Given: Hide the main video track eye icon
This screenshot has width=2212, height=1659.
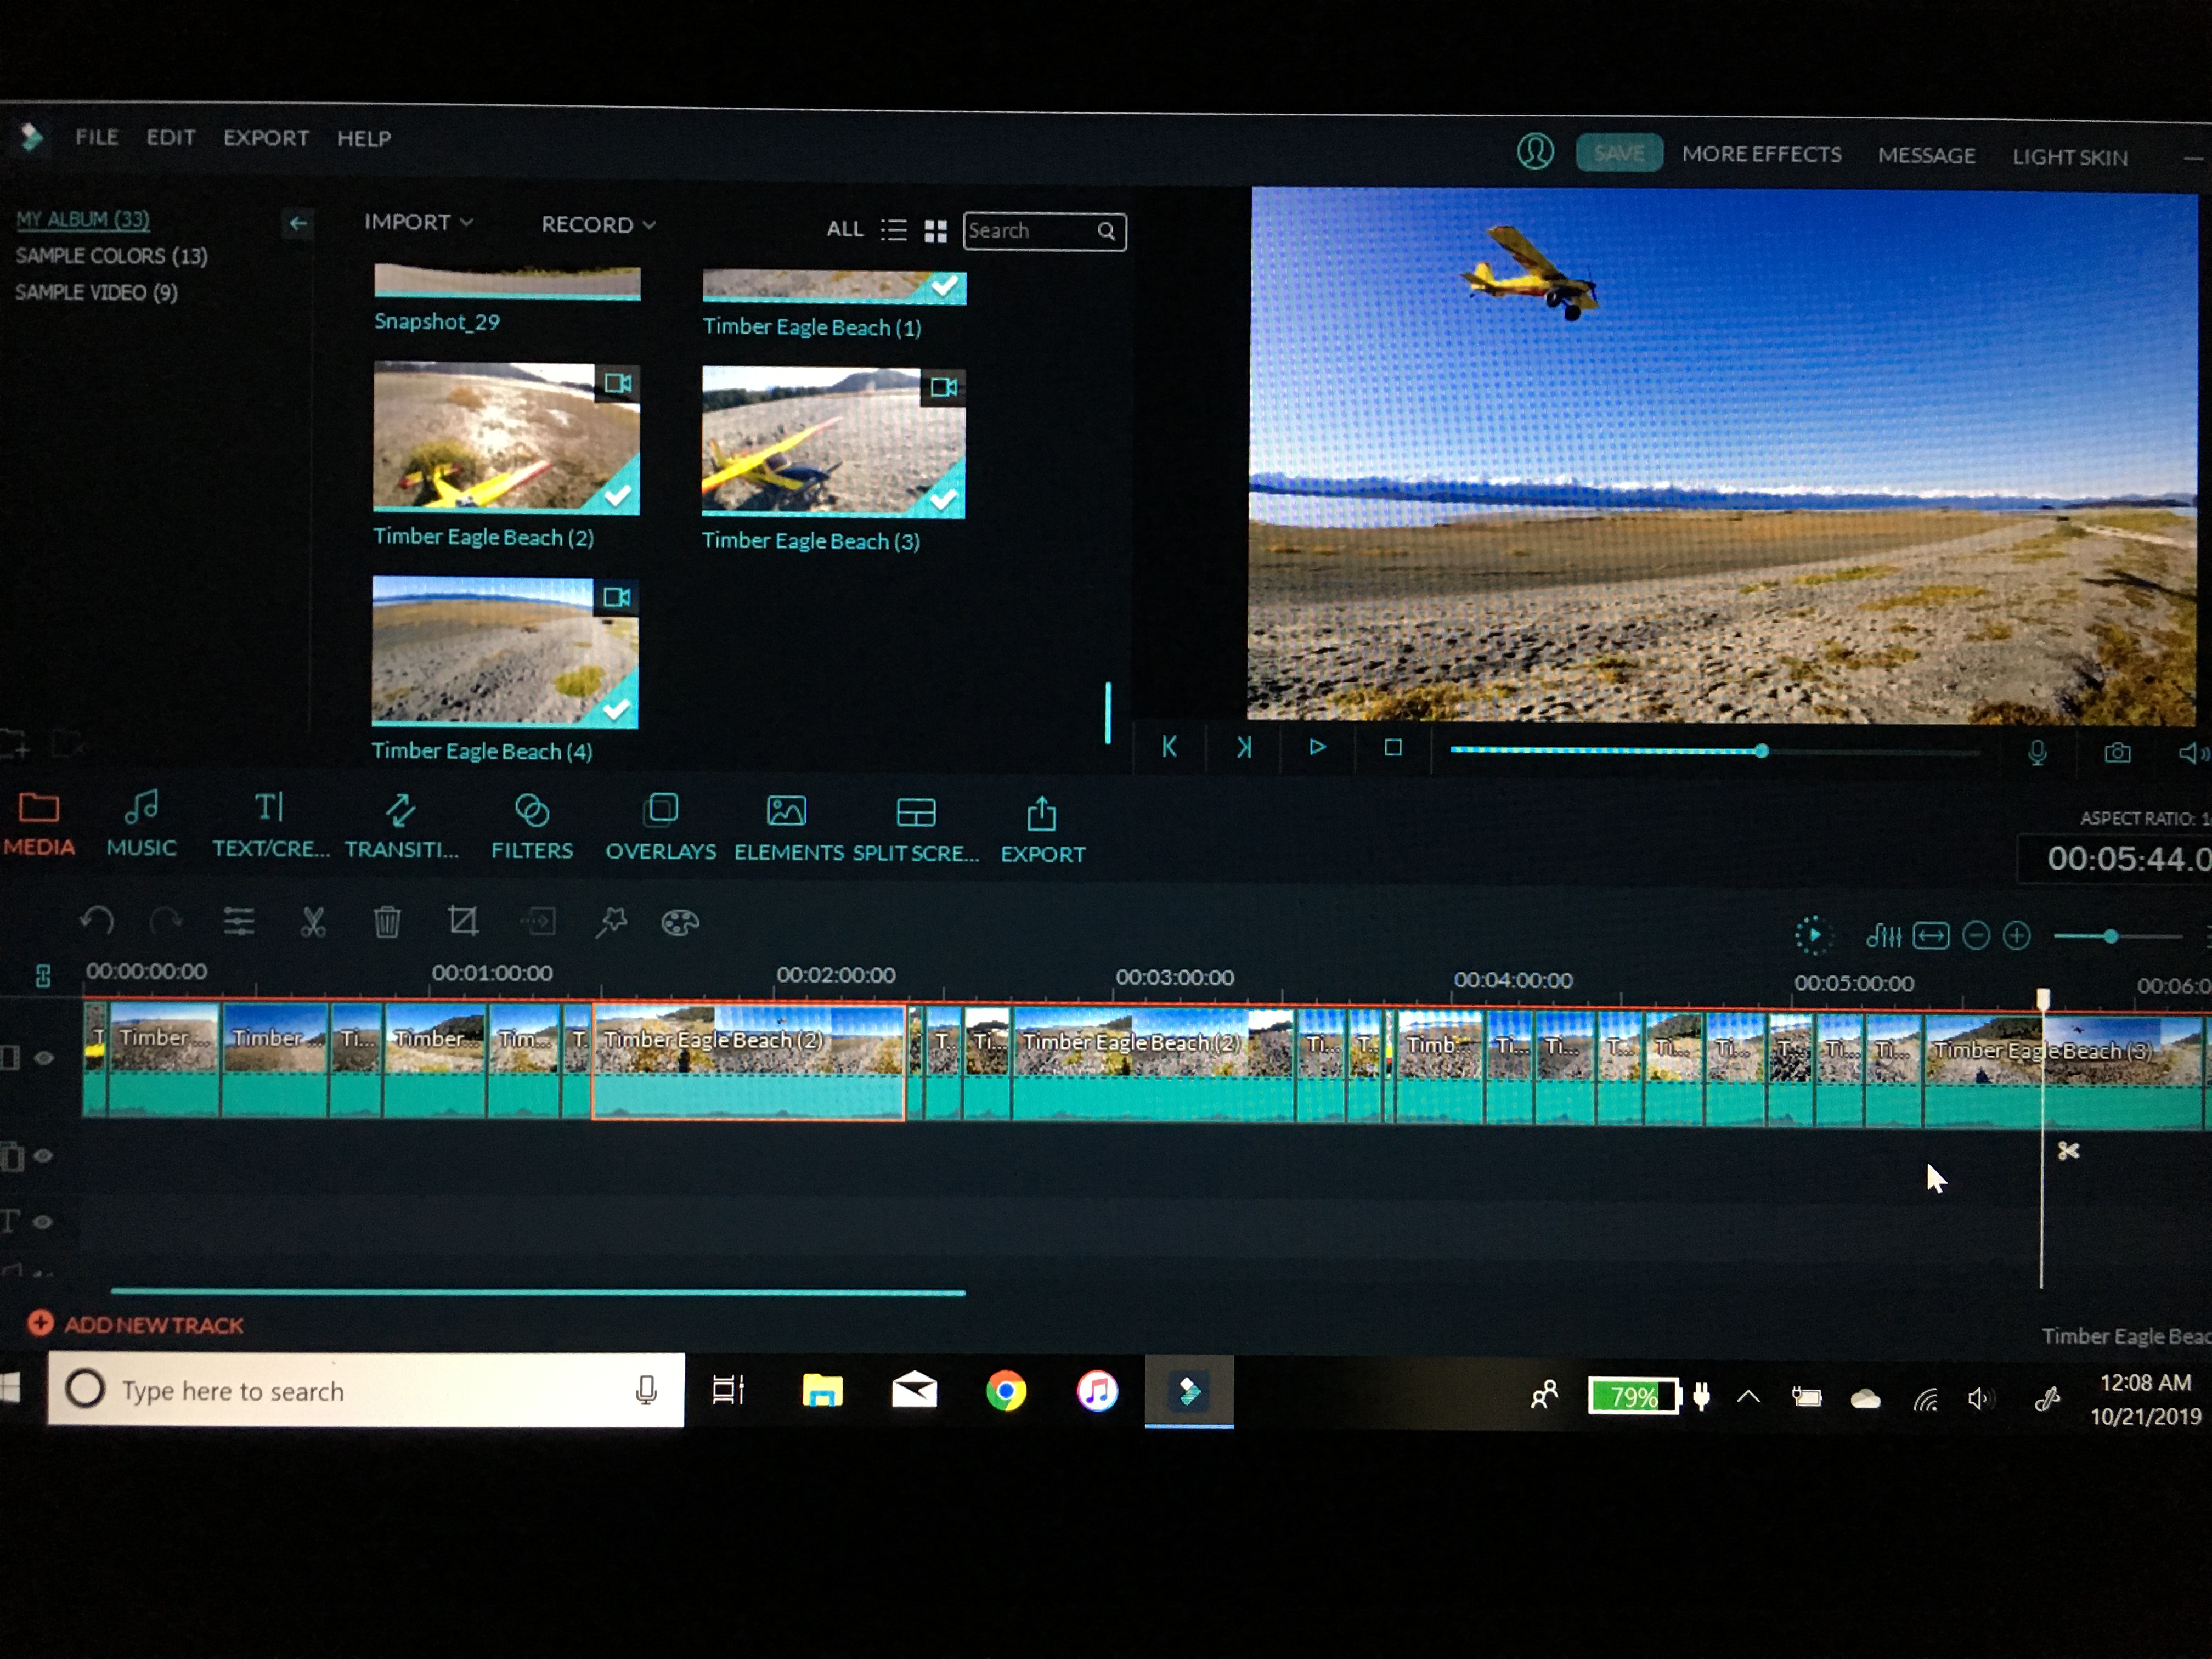Looking at the screenshot, I should (44, 1058).
